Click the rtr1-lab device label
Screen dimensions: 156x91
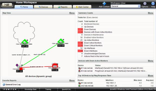coord(19,71)
